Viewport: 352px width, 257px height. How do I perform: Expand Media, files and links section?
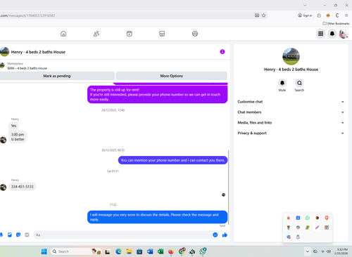pyautogui.click(x=291, y=123)
